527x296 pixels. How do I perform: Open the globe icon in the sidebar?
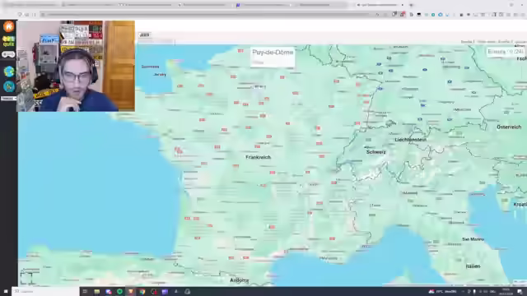point(9,72)
